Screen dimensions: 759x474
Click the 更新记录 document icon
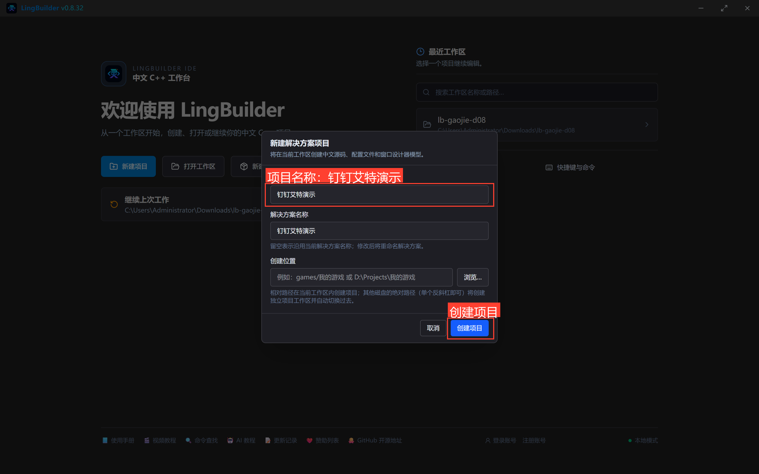click(268, 441)
